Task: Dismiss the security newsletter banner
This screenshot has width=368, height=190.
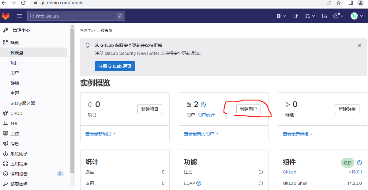Action: (360, 45)
